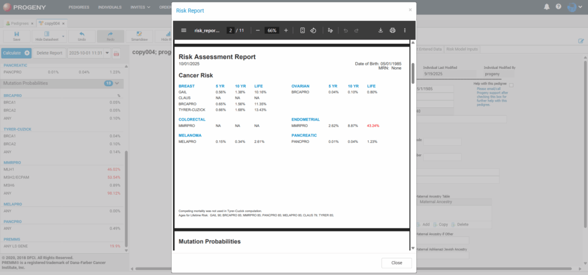
Task: Zoom in on the risk report PDF
Action: [x=286, y=30]
